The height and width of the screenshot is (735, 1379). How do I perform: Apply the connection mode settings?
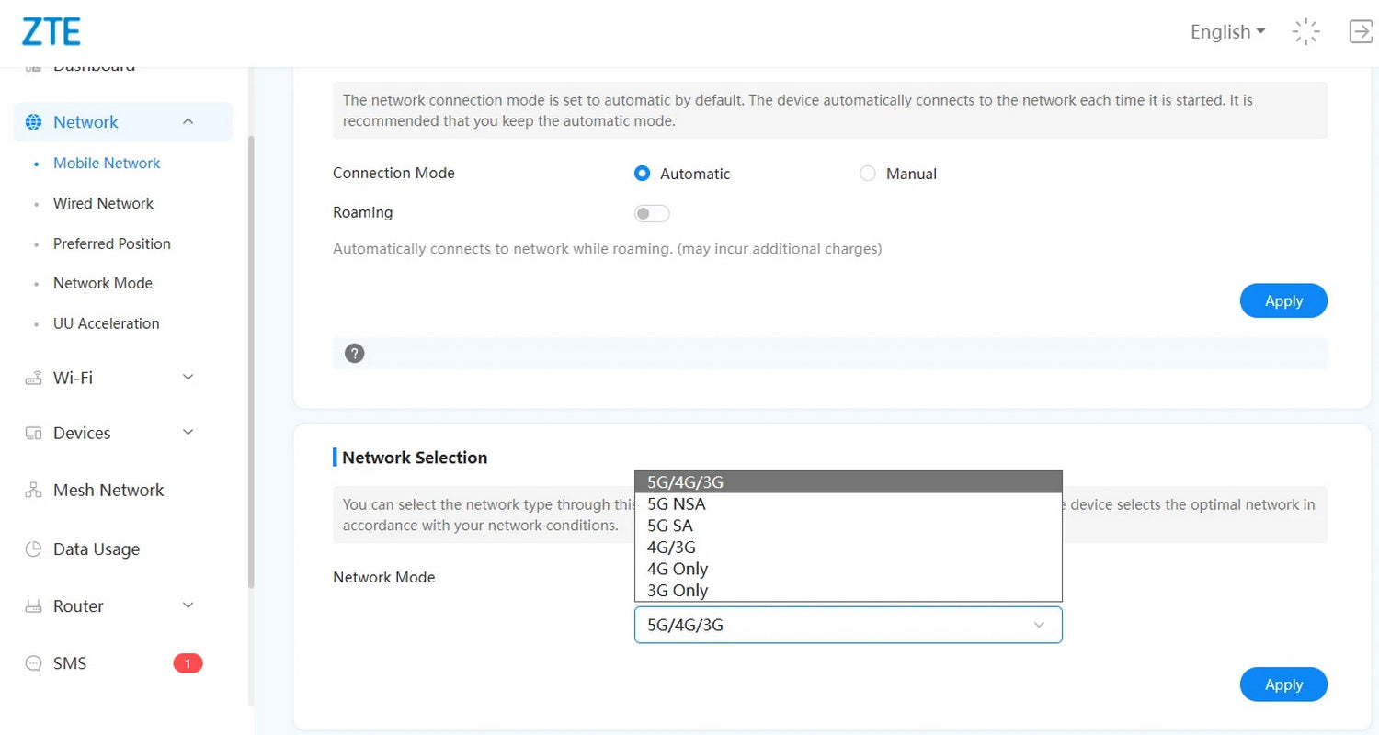pyautogui.click(x=1283, y=300)
